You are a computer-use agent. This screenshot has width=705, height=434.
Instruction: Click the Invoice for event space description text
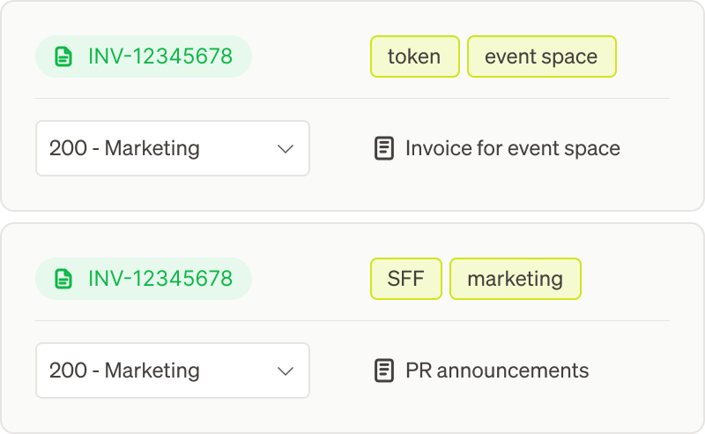click(513, 148)
